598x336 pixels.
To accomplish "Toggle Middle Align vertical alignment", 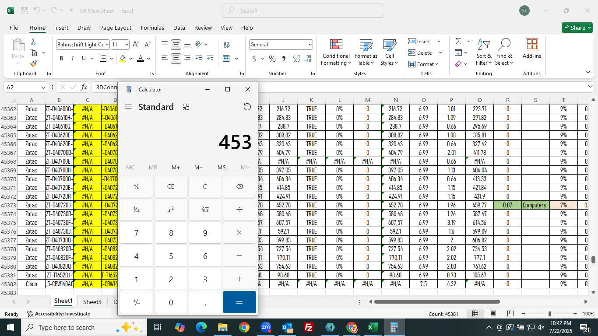I will coord(176,45).
